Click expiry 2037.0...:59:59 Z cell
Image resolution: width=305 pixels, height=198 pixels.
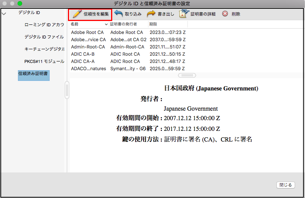click(x=168, y=40)
